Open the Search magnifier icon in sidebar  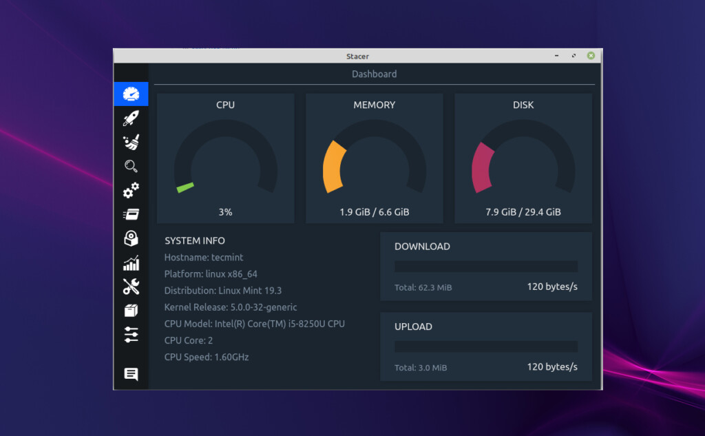pos(131,166)
